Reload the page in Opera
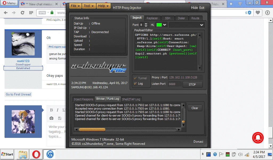The width and height of the screenshot is (273, 160). click(22, 13)
